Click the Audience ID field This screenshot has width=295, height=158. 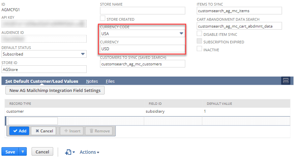[44, 39]
